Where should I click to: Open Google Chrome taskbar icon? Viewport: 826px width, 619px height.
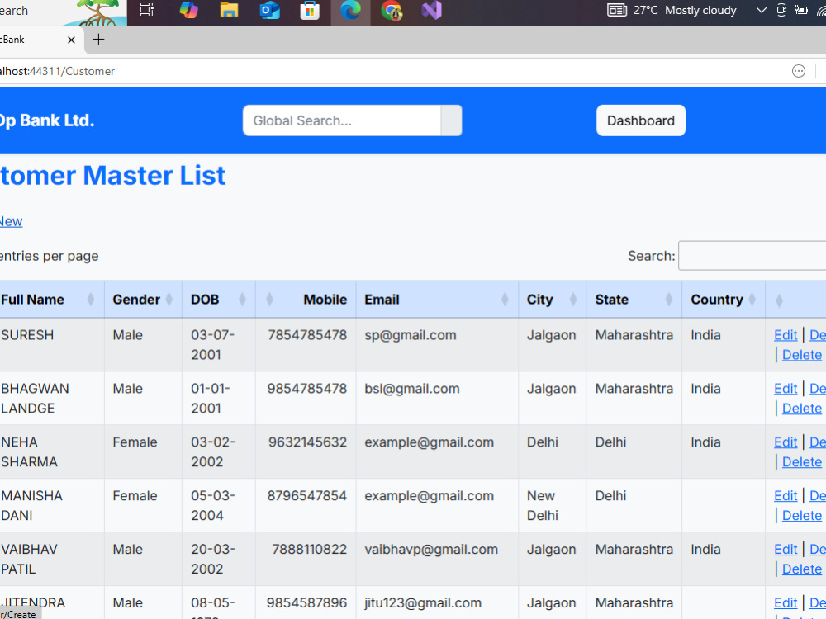391,10
